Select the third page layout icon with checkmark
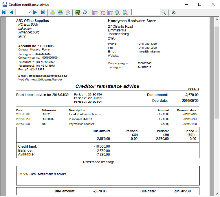Image resolution: width=220 pixels, height=197 pixels. point(110,12)
